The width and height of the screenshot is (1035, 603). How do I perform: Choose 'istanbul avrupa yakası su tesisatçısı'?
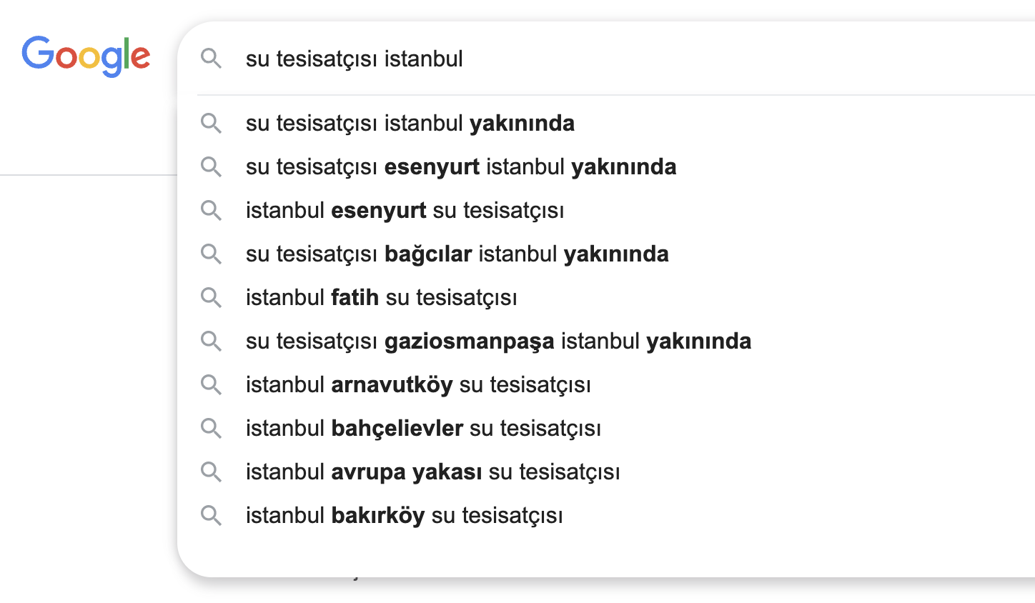pyautogui.click(x=433, y=472)
